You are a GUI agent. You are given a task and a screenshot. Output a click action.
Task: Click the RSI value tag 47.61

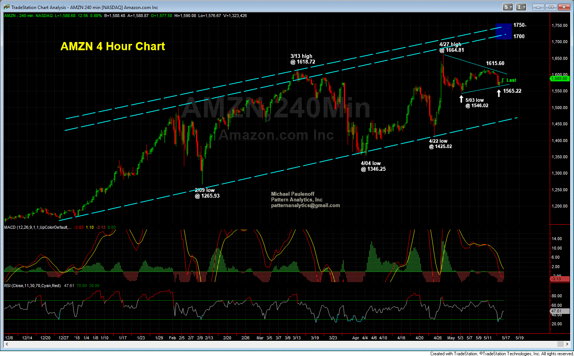click(x=560, y=311)
